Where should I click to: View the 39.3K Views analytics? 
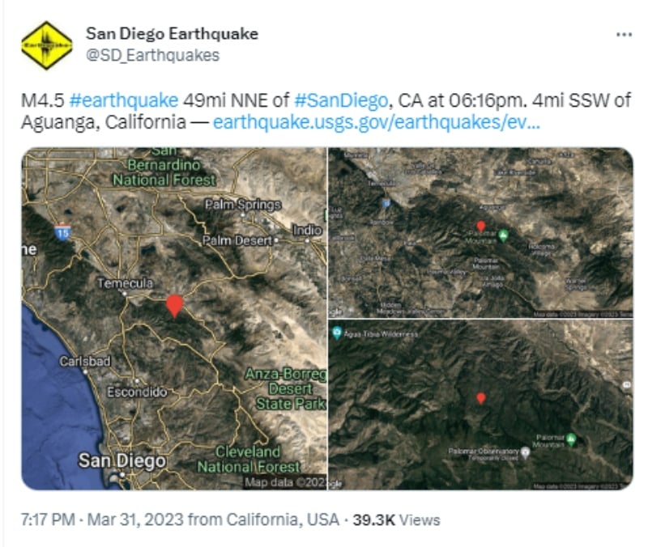point(396,519)
